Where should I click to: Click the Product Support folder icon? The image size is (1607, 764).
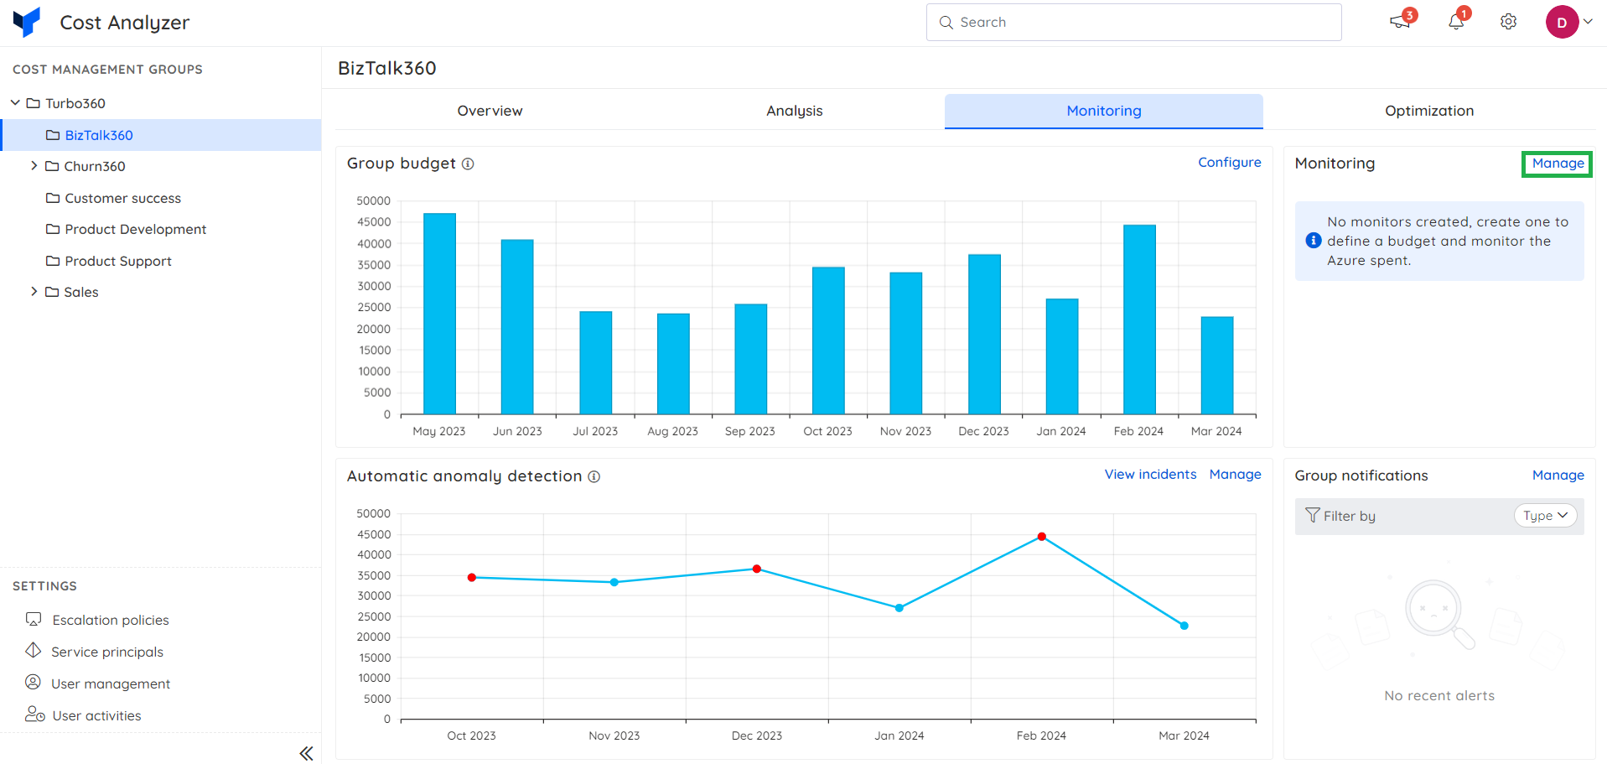(53, 261)
